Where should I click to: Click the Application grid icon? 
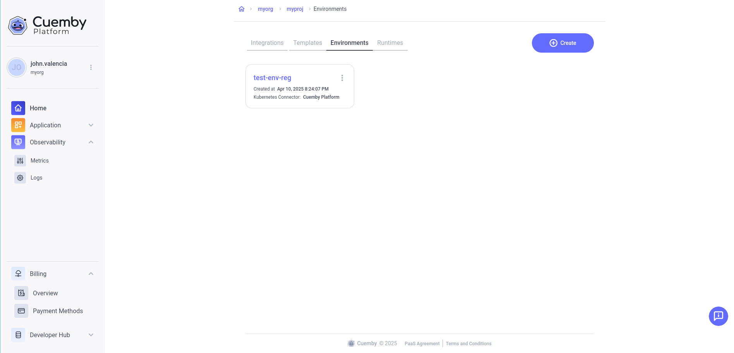(18, 125)
